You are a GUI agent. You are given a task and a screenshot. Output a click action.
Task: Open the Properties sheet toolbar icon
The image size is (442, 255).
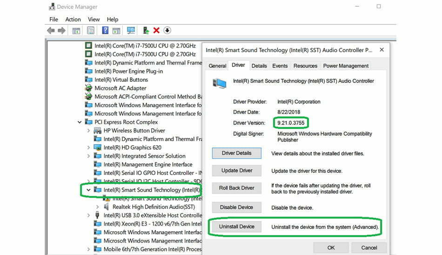click(90, 30)
